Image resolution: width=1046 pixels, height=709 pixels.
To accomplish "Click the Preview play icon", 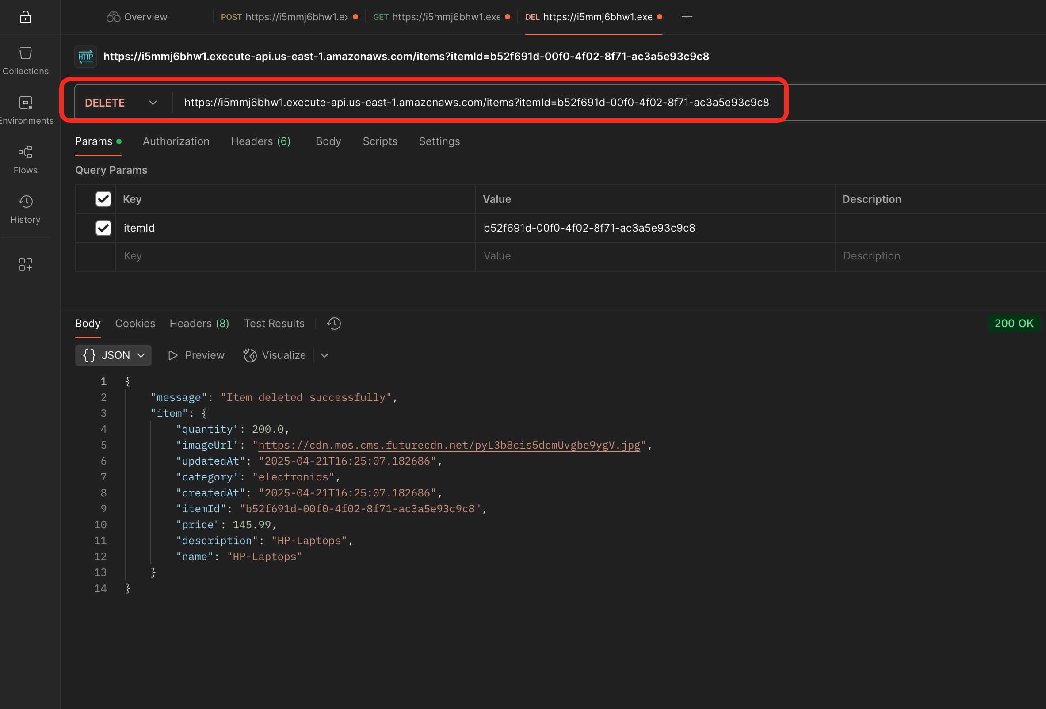I will (x=173, y=355).
